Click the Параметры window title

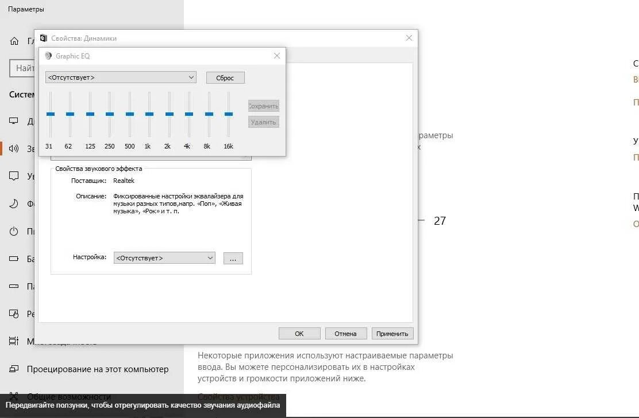tap(26, 9)
